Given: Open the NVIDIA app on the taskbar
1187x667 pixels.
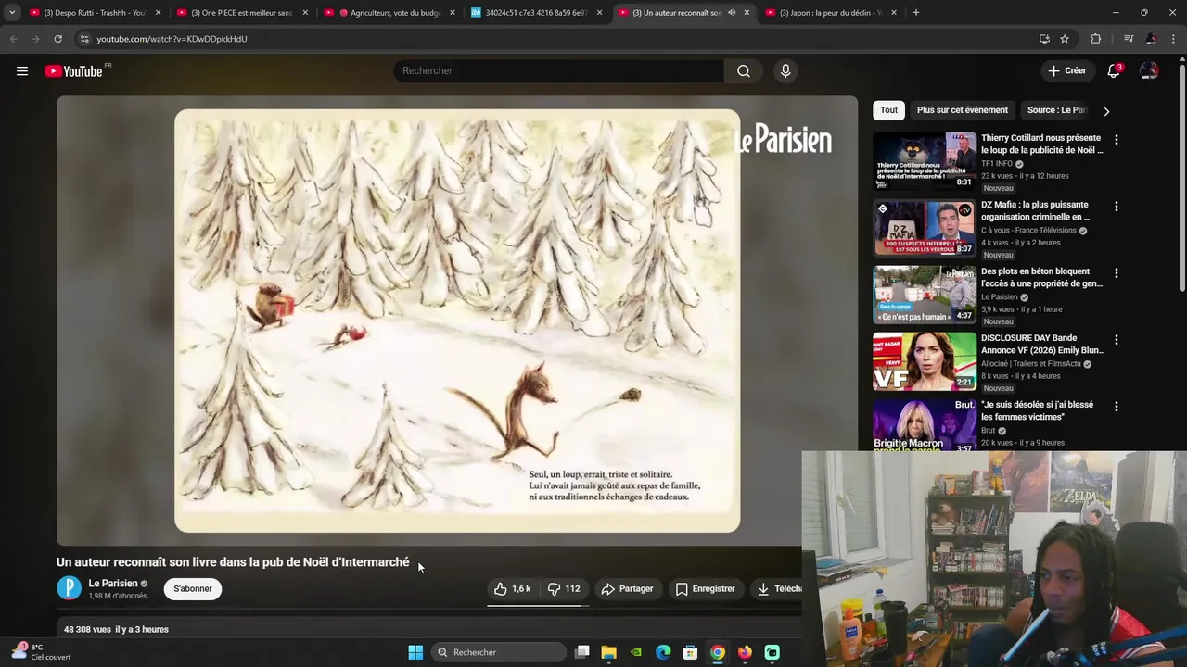Looking at the screenshot, I should pyautogui.click(x=636, y=652).
